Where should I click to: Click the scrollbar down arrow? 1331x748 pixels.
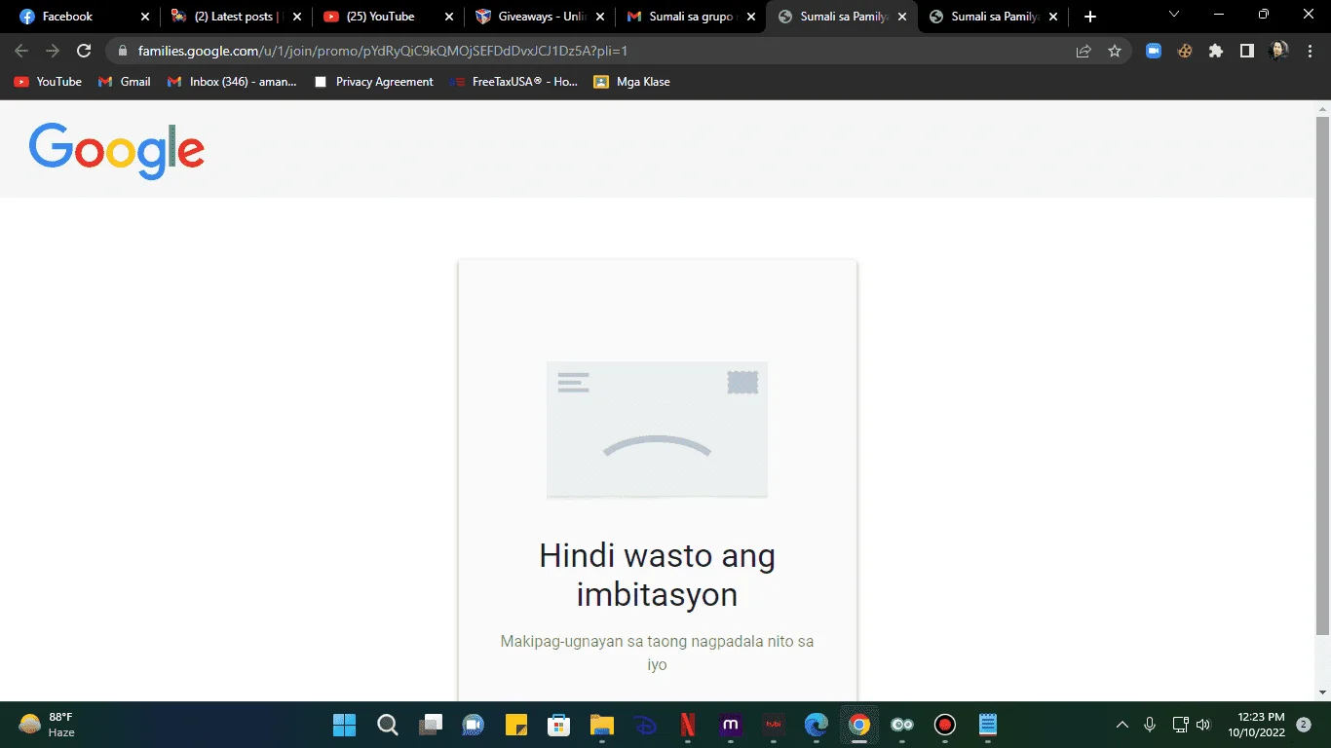pos(1322,692)
